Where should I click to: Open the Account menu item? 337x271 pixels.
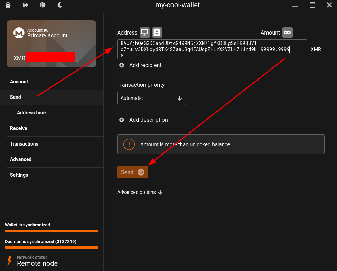[x=55, y=82]
